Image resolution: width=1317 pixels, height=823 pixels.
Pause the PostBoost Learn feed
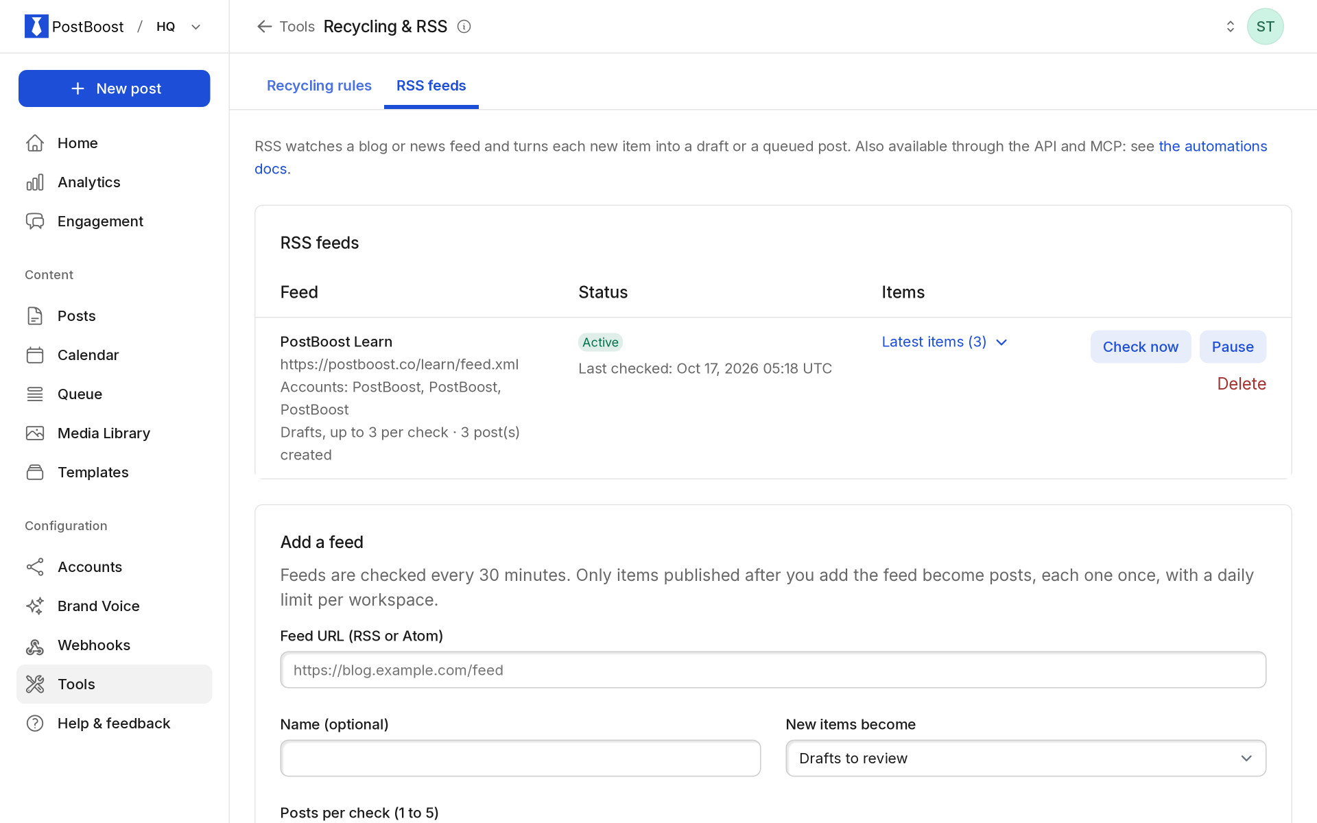1233,347
